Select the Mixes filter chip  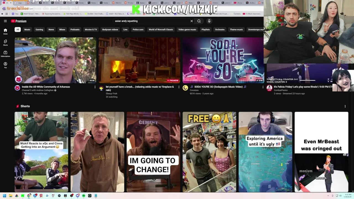coord(62,30)
